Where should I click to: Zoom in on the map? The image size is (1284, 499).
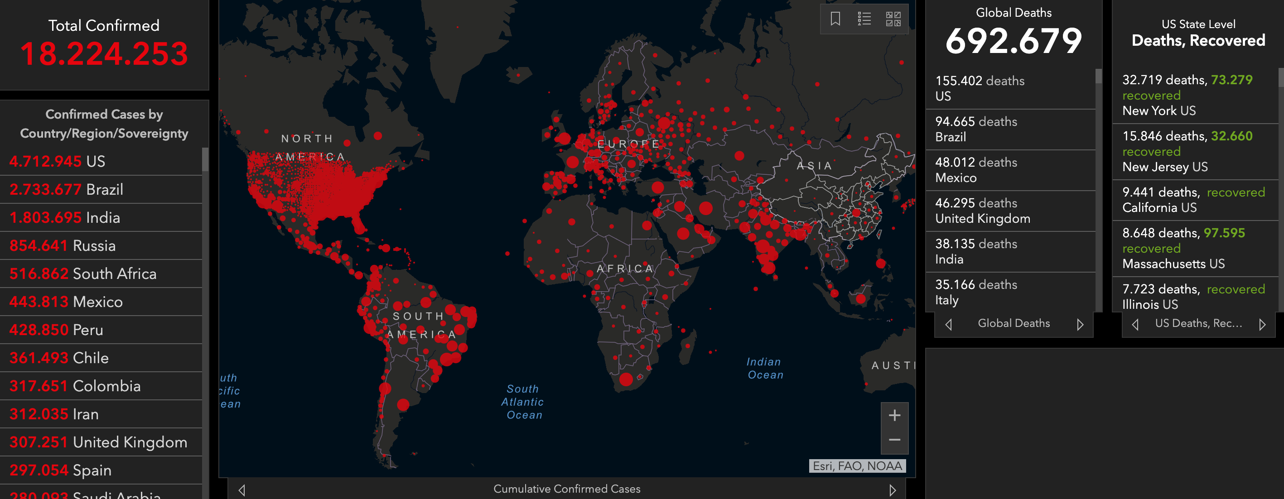click(x=894, y=415)
